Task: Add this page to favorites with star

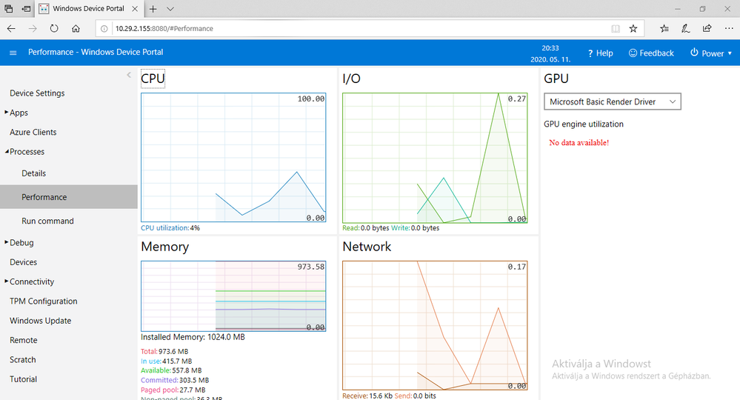Action: pyautogui.click(x=633, y=29)
